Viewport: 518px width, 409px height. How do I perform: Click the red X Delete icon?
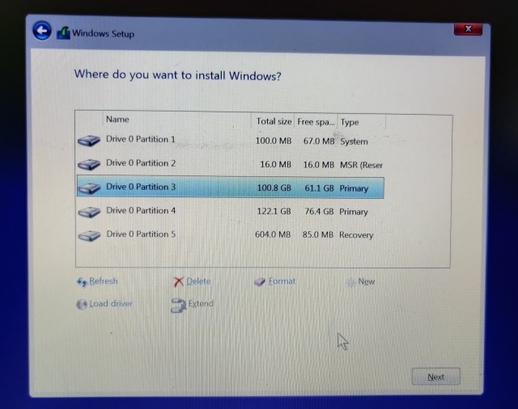(x=178, y=281)
